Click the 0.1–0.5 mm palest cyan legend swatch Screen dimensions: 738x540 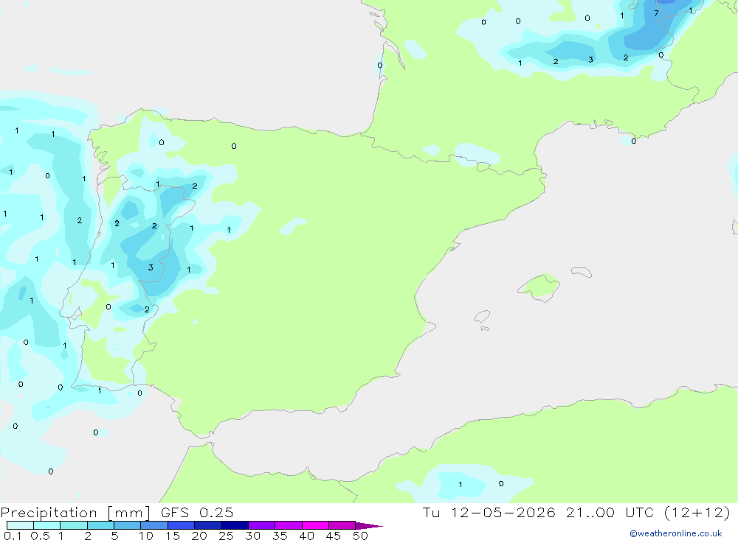coord(20,525)
